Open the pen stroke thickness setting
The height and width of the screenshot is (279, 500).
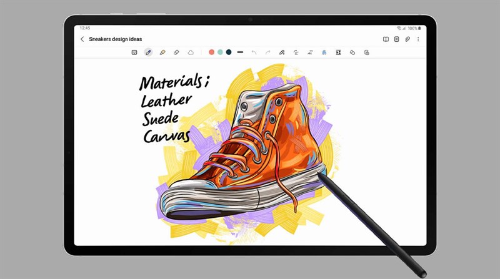point(240,52)
